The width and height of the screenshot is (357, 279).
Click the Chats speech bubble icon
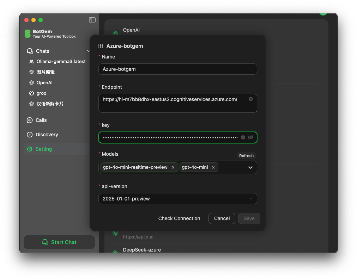pyautogui.click(x=30, y=51)
